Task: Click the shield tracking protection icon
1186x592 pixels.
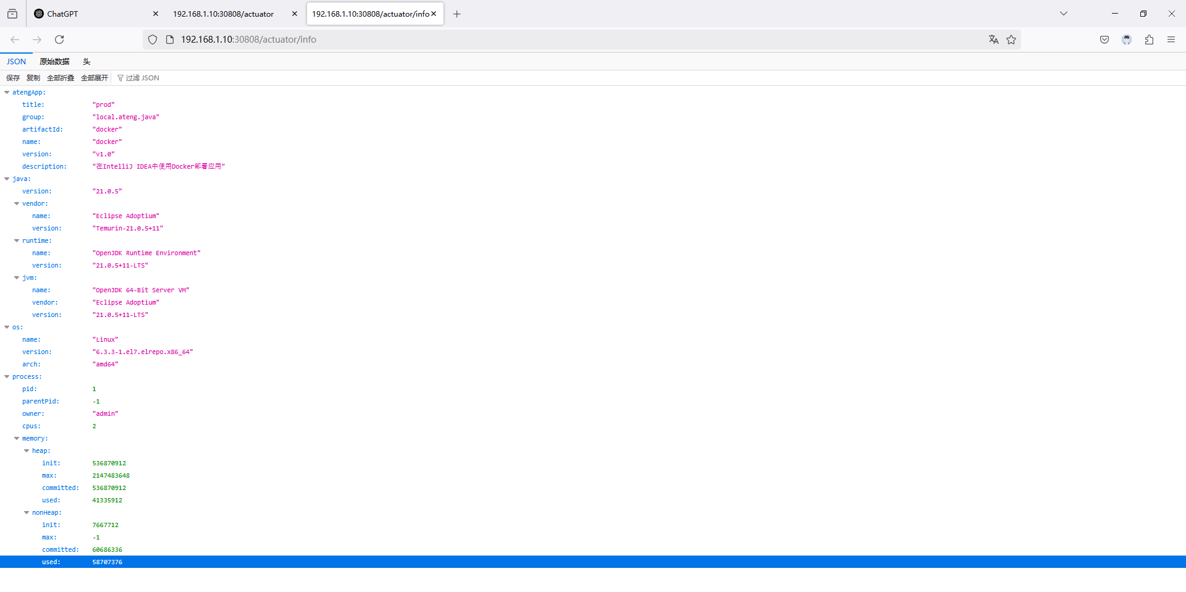Action: [x=153, y=40]
